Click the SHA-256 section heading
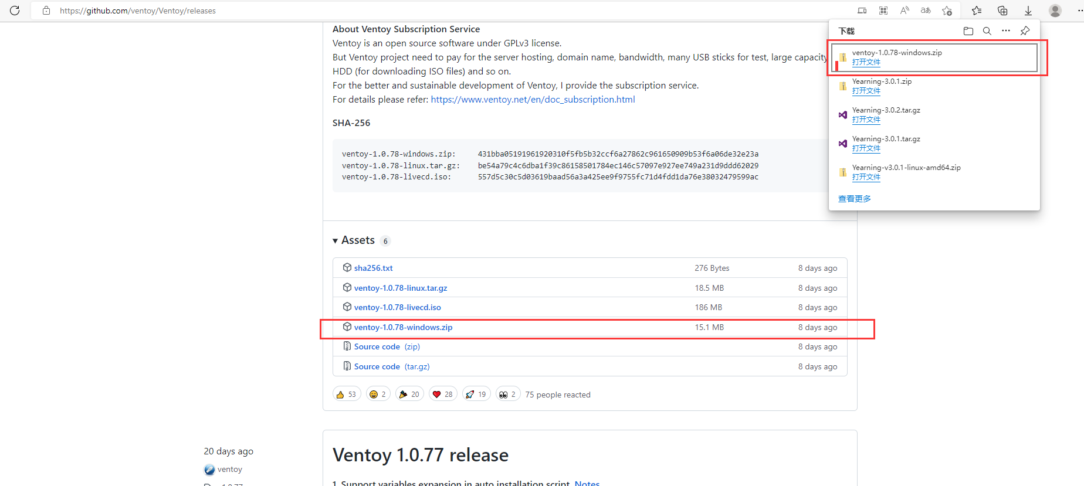This screenshot has width=1084, height=486. coord(351,123)
